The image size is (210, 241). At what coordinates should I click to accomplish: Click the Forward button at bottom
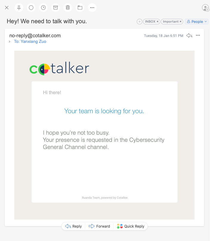[99, 226]
